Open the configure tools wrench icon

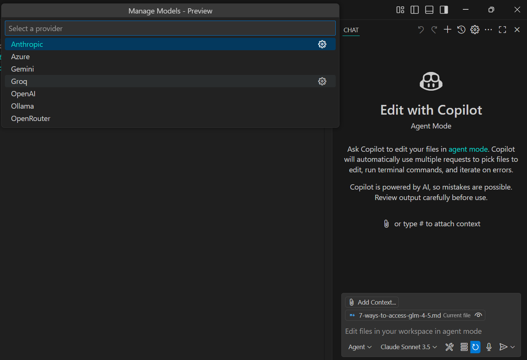pyautogui.click(x=449, y=347)
